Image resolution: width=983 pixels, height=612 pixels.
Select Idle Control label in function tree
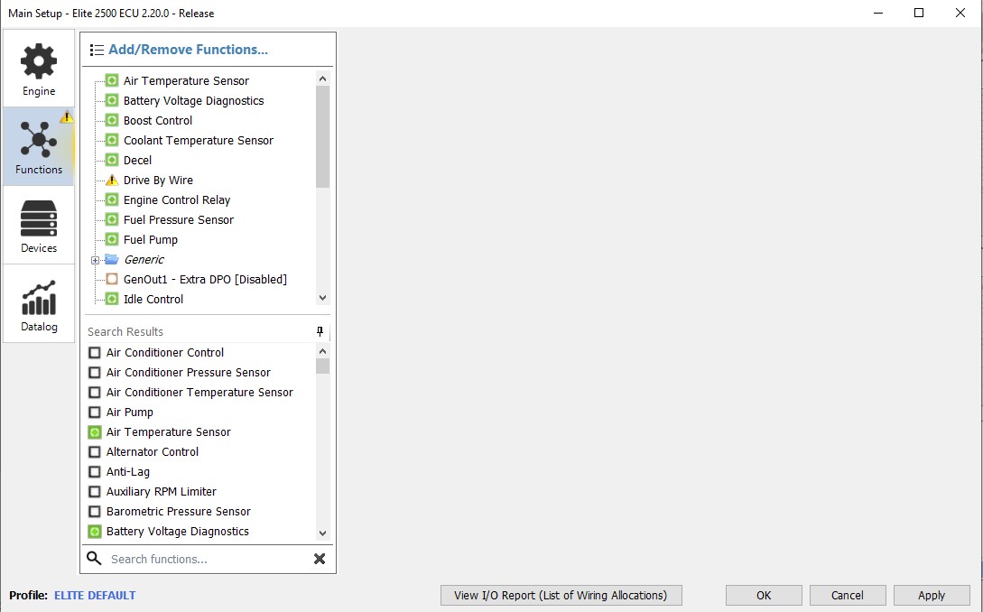point(153,299)
